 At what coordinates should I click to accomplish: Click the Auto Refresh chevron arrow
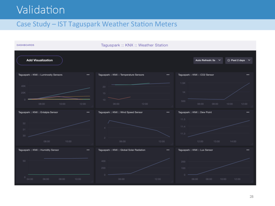click(x=219, y=60)
